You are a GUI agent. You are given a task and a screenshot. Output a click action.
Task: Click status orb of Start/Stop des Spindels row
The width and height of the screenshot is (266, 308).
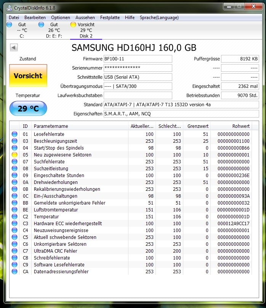click(x=14, y=148)
